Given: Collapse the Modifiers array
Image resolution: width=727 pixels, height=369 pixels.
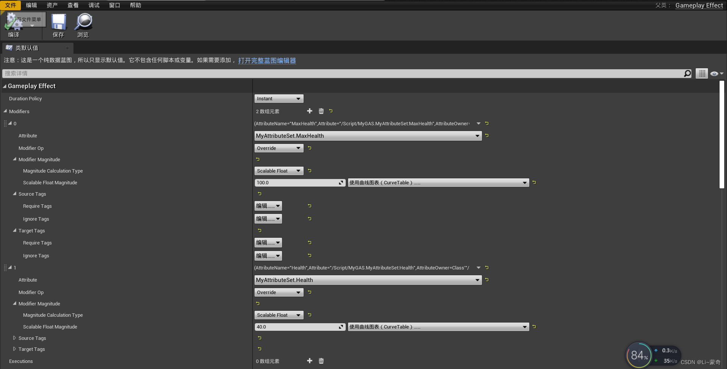Looking at the screenshot, I should 5,111.
